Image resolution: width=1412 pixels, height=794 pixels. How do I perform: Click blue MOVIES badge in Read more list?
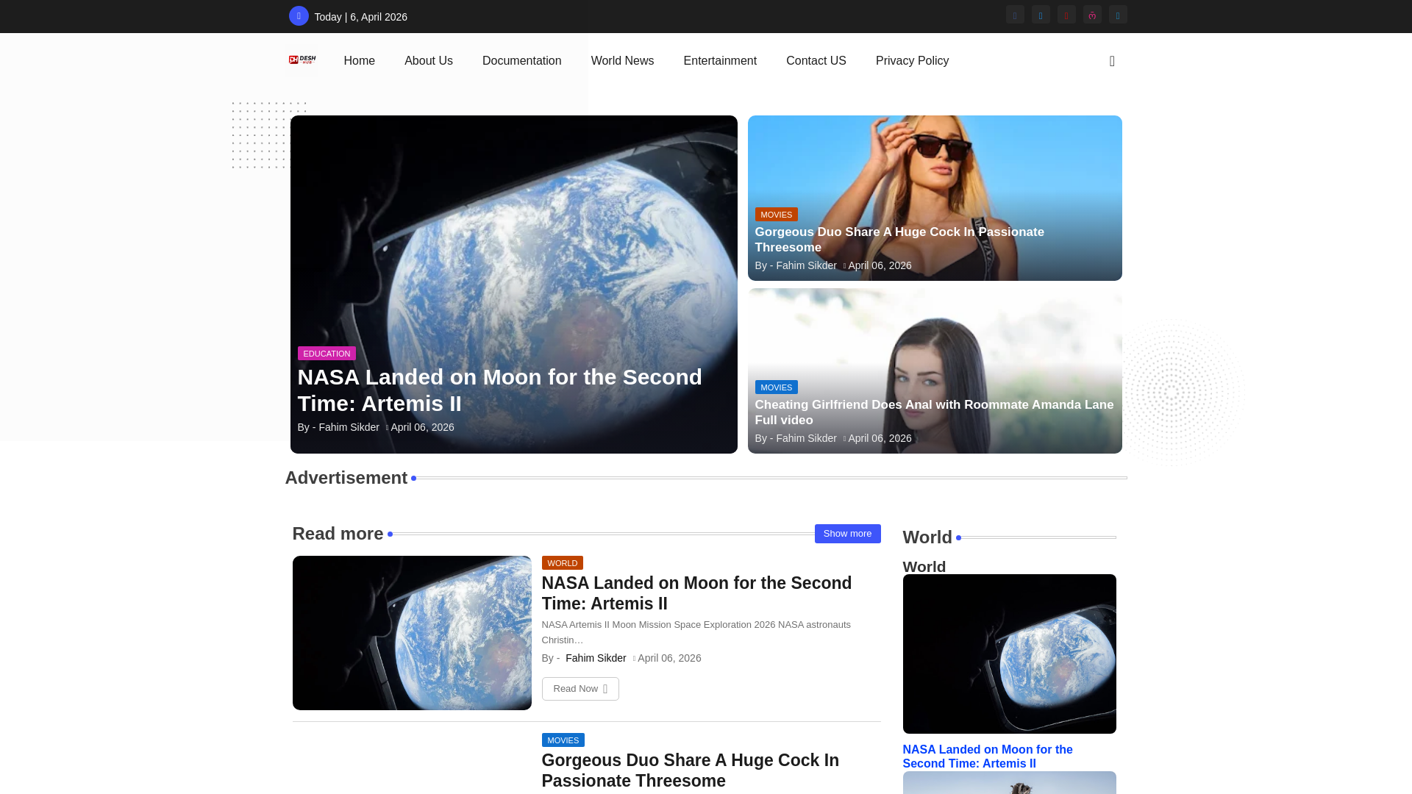(563, 740)
